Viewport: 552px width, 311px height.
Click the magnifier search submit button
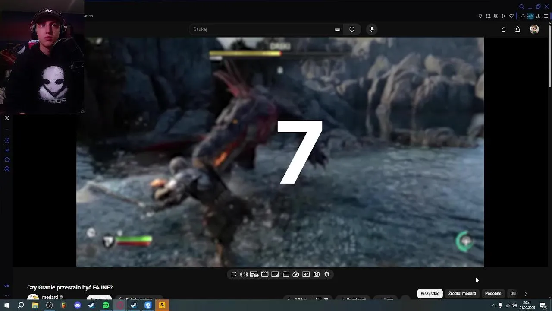pyautogui.click(x=352, y=29)
